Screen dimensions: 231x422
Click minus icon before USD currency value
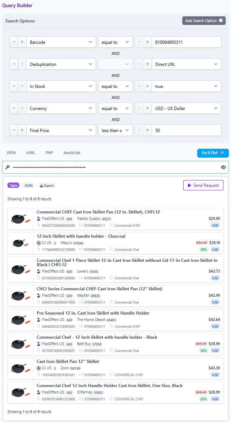(139, 108)
